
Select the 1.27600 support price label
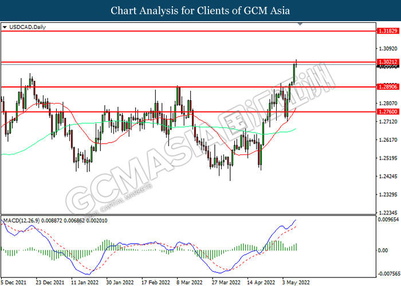(x=388, y=112)
